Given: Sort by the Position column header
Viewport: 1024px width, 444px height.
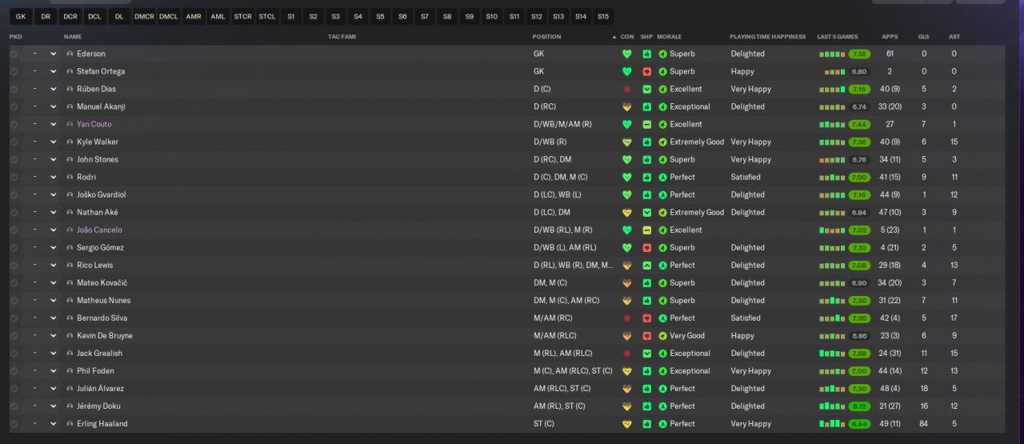Looking at the screenshot, I should [547, 37].
